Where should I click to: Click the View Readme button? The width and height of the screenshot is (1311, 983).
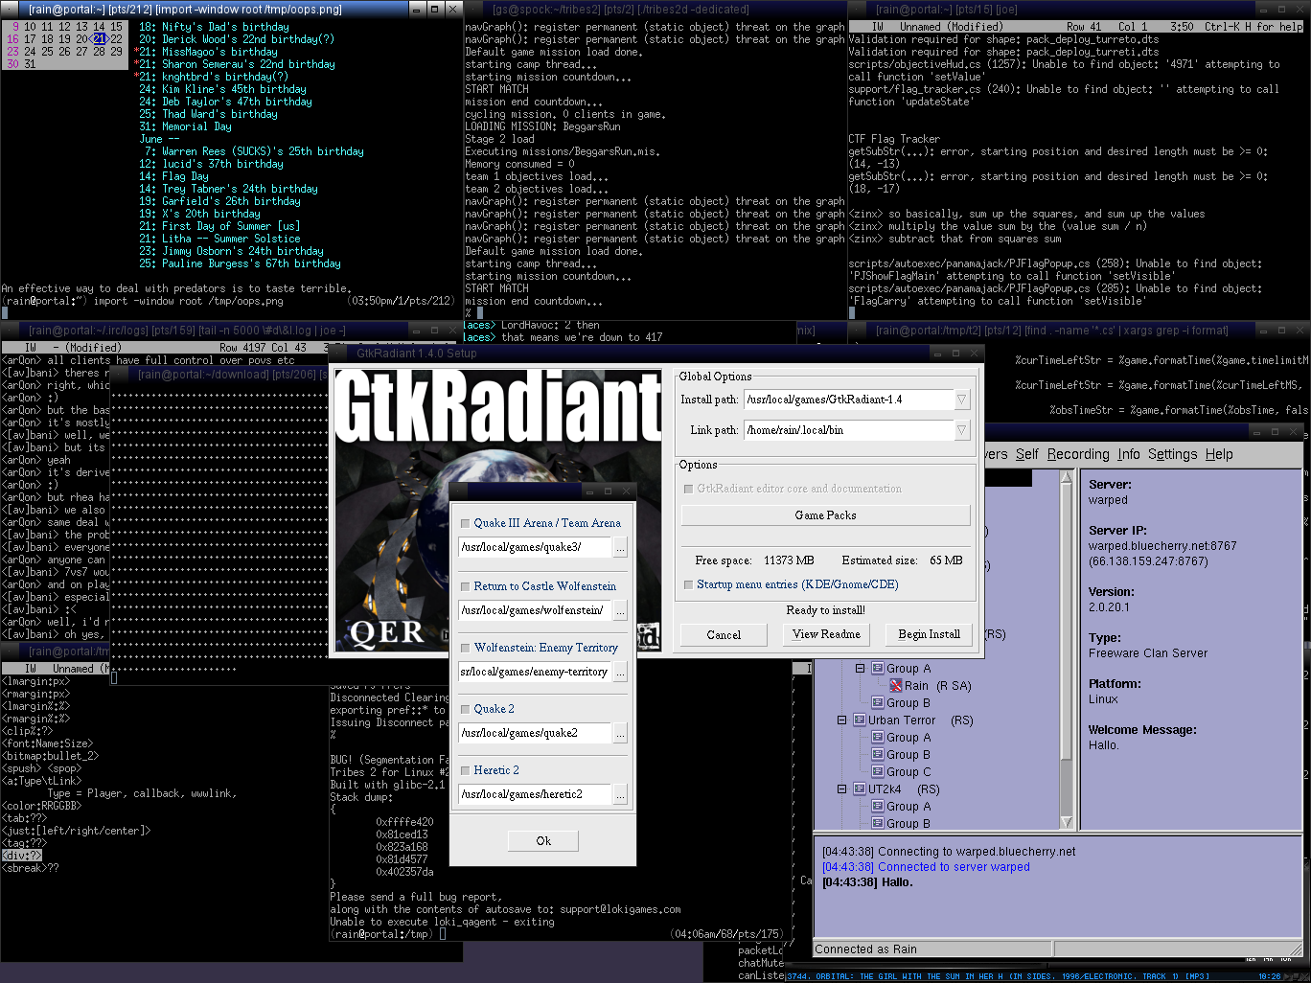(x=826, y=634)
